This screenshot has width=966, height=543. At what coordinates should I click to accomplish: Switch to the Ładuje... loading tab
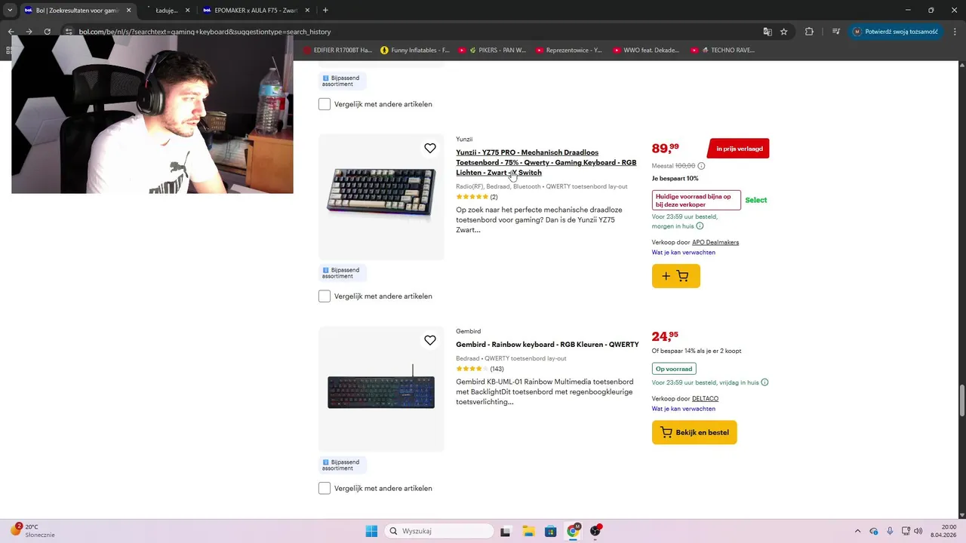[x=166, y=11]
